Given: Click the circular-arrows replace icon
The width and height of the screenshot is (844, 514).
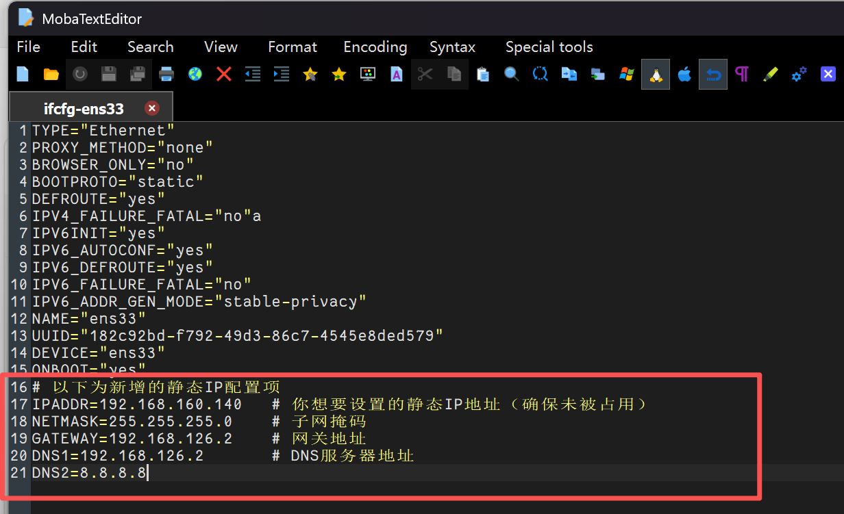Looking at the screenshot, I should tap(541, 74).
